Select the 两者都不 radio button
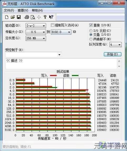 click(91, 39)
